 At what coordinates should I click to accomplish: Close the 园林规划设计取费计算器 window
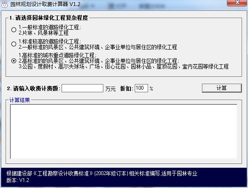pyautogui.click(x=237, y=3)
